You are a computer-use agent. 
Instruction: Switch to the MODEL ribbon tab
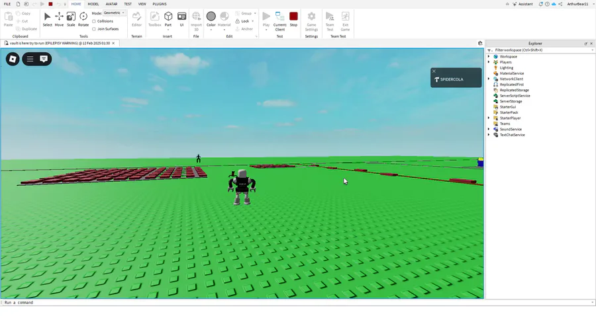point(93,4)
